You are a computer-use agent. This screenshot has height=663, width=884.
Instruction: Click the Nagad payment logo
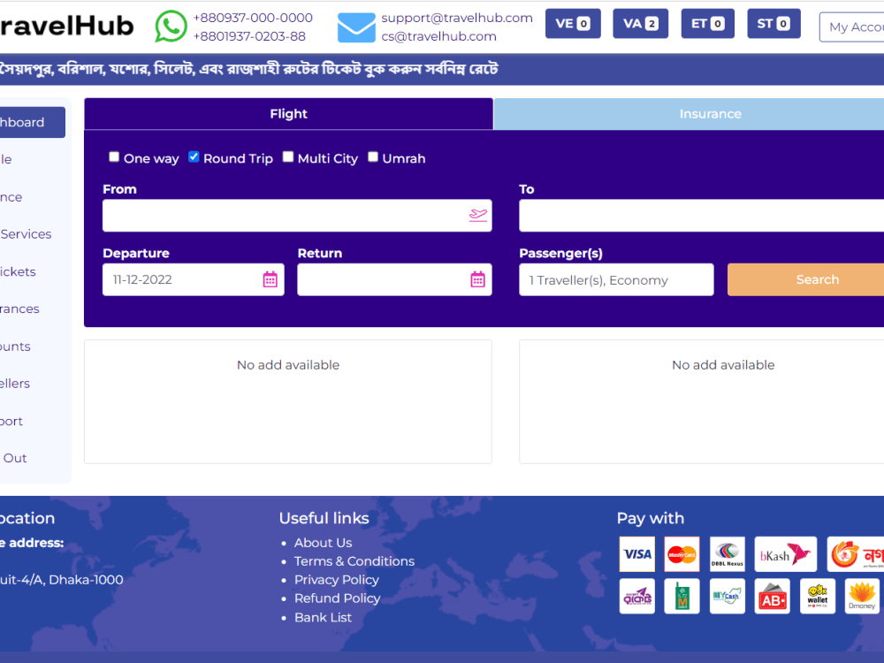pos(855,554)
